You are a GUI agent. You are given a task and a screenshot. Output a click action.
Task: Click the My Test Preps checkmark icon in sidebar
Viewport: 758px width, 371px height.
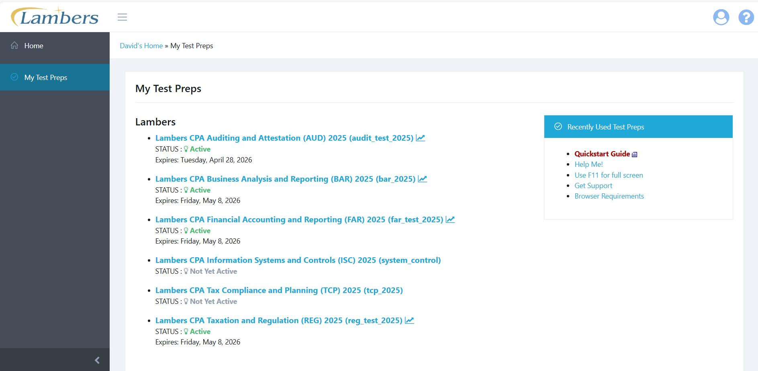(x=14, y=77)
